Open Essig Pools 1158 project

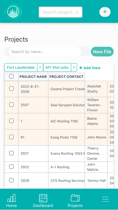(67, 137)
